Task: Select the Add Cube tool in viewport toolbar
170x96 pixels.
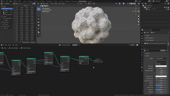Action: pos(39,35)
